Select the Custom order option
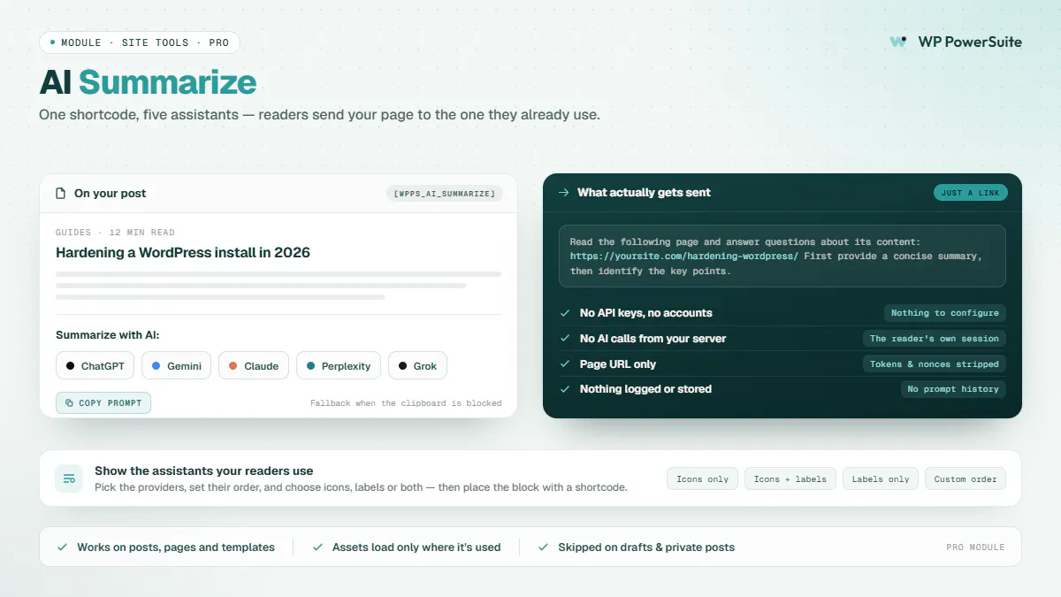Image resolution: width=1061 pixels, height=597 pixels. tap(966, 478)
